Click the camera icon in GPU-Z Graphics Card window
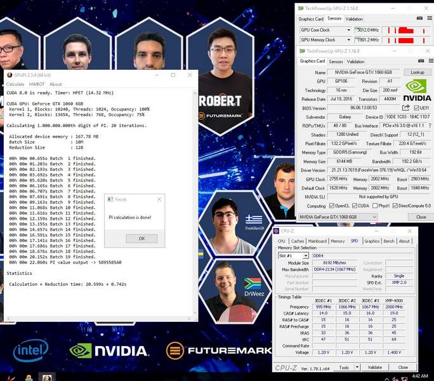 click(x=421, y=61)
